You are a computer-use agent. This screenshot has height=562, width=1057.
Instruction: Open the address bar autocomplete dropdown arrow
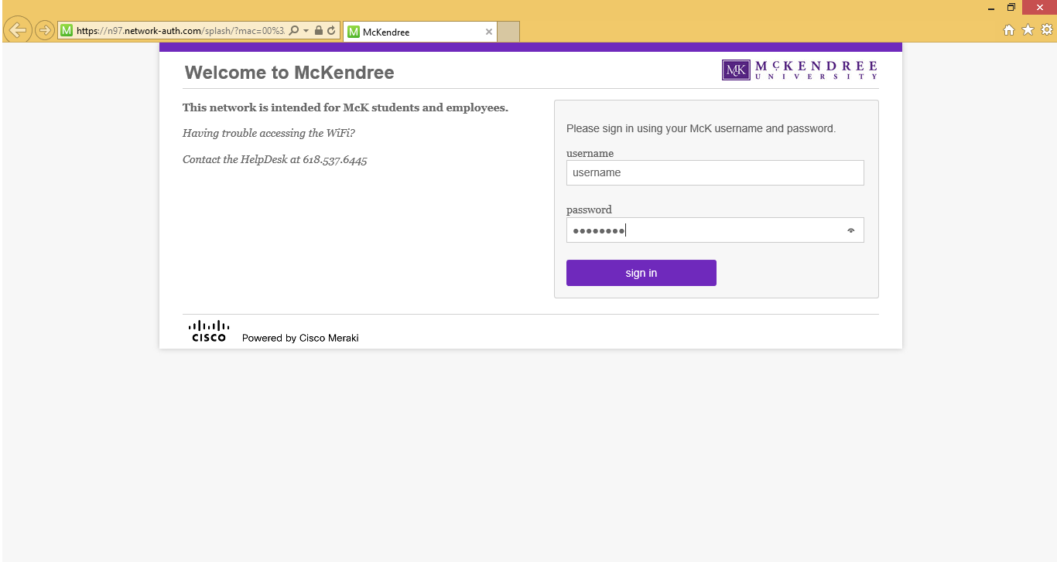tap(306, 31)
